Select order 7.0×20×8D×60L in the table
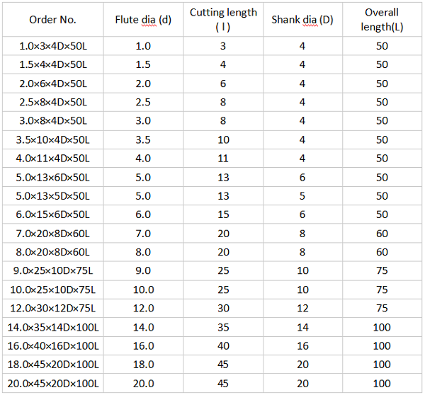The width and height of the screenshot is (425, 395). 53,234
